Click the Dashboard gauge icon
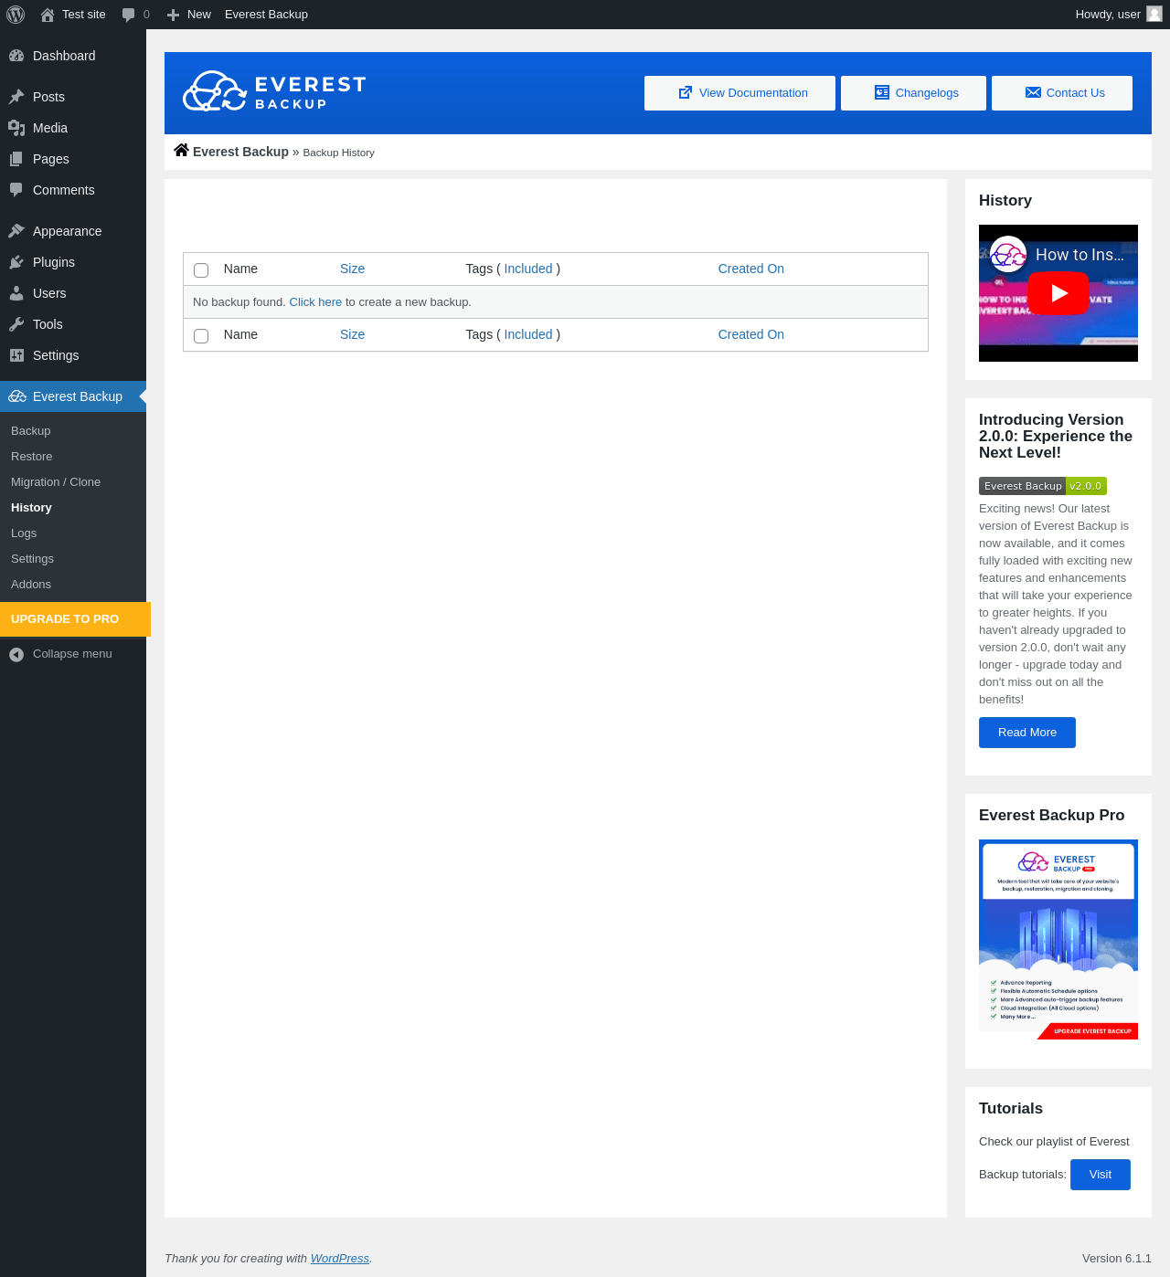 [x=16, y=56]
